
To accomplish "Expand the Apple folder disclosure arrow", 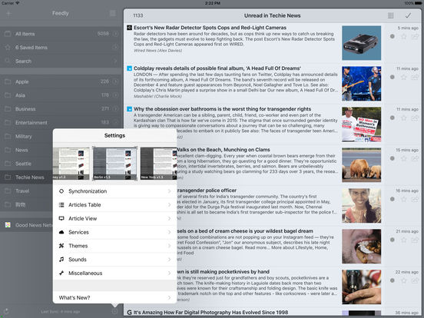I will tap(116, 81).
